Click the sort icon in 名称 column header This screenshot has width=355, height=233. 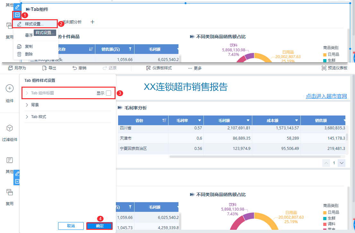click(x=91, y=49)
